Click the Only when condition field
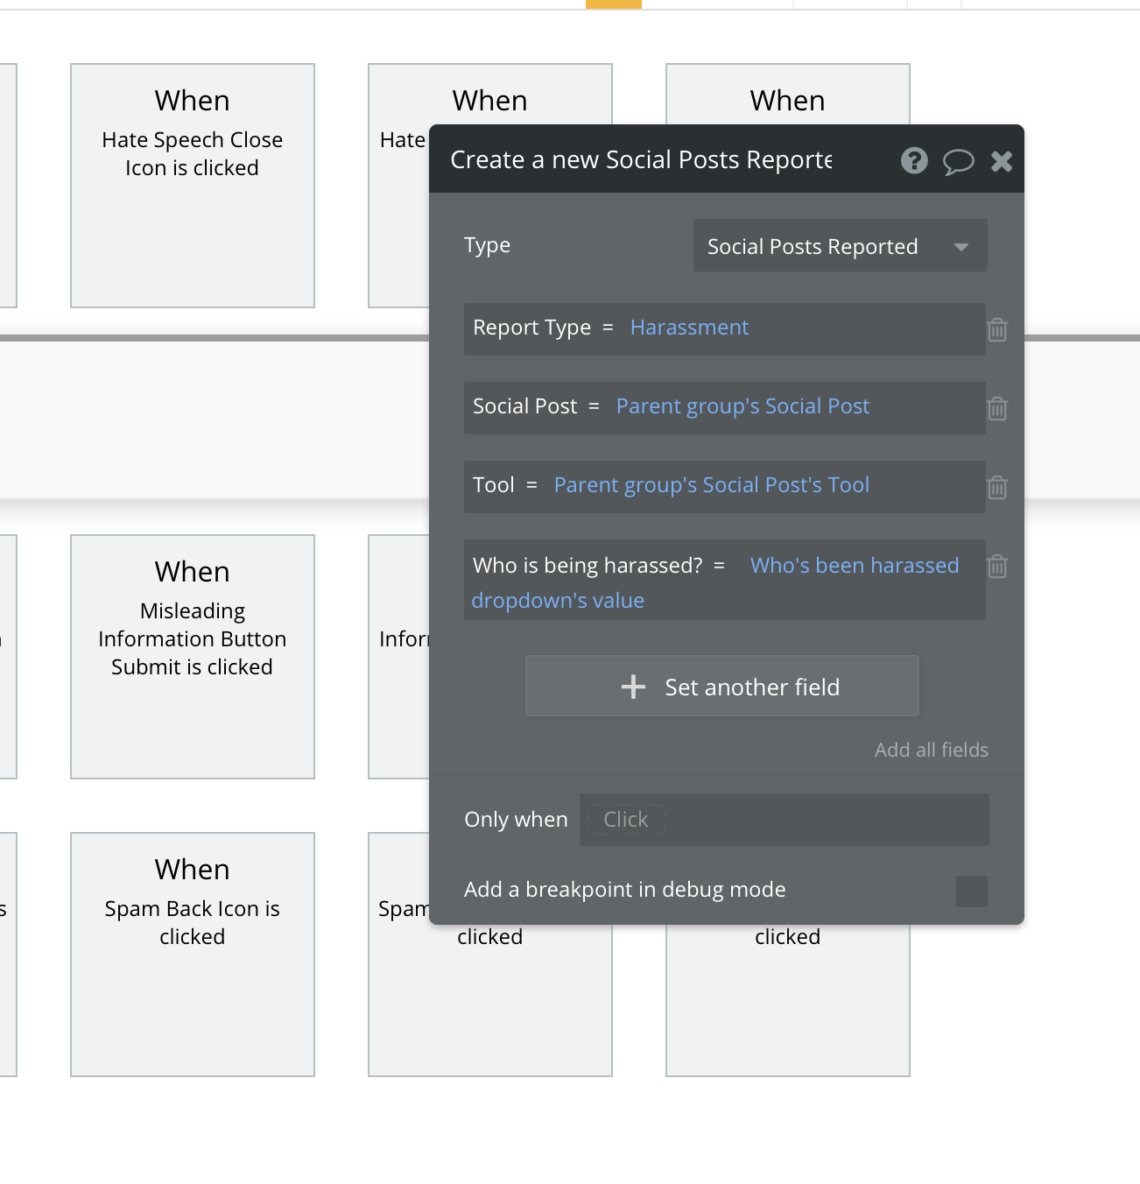 pos(784,820)
